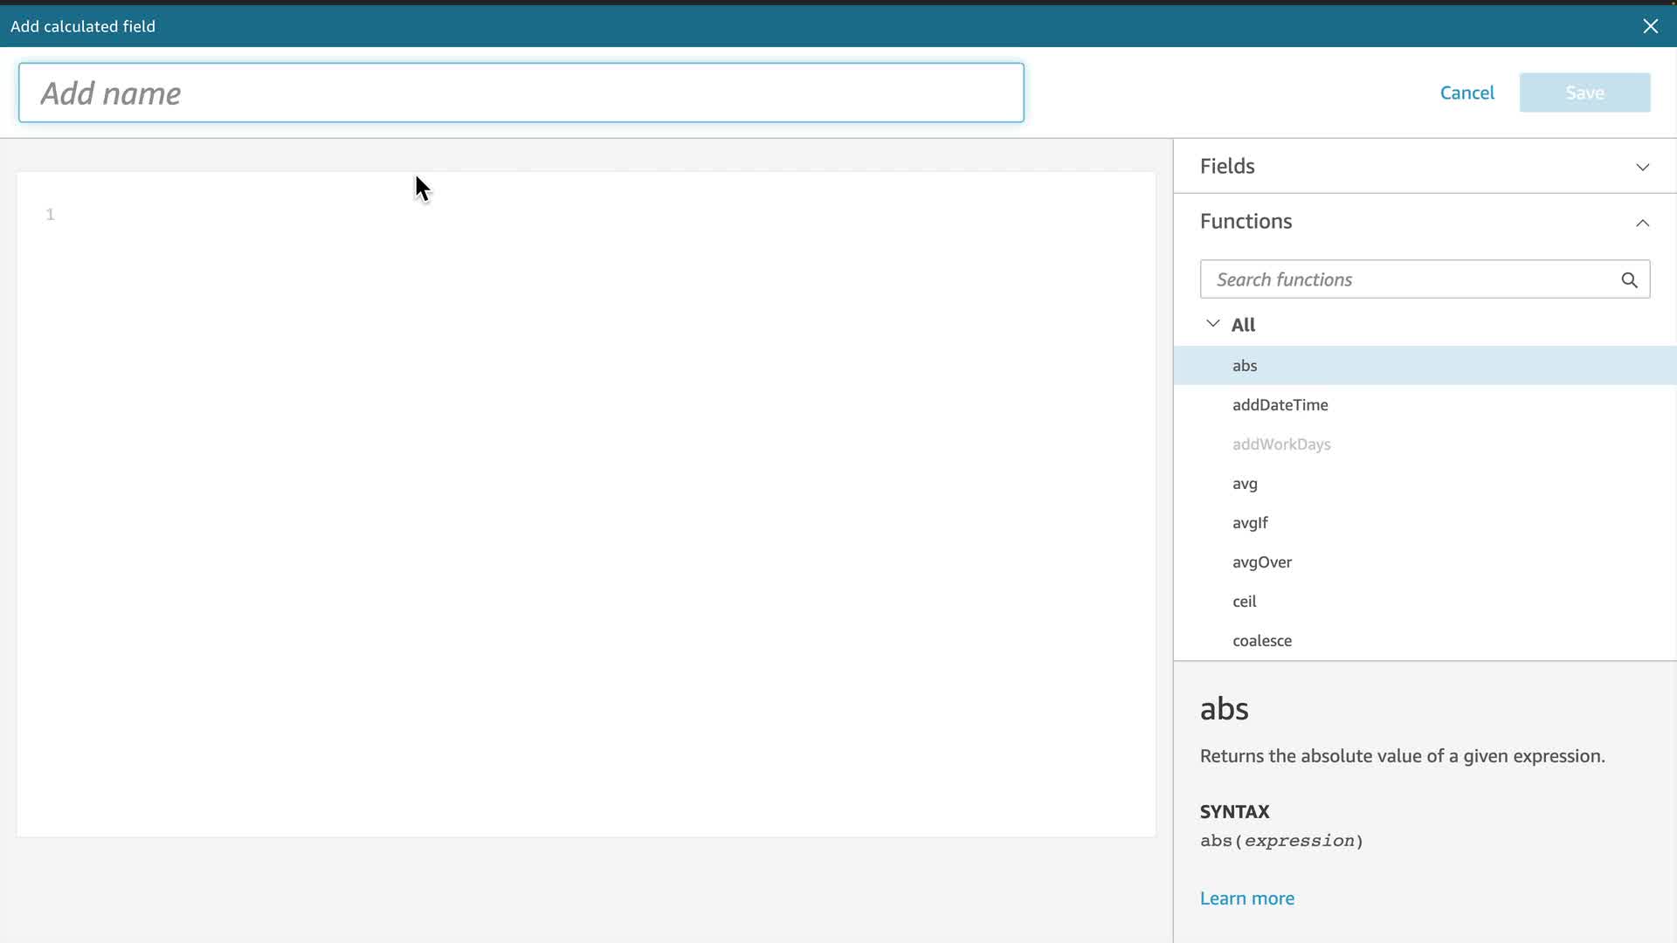Pick the ceil function
Screen dimensions: 1677x943
click(x=1244, y=602)
